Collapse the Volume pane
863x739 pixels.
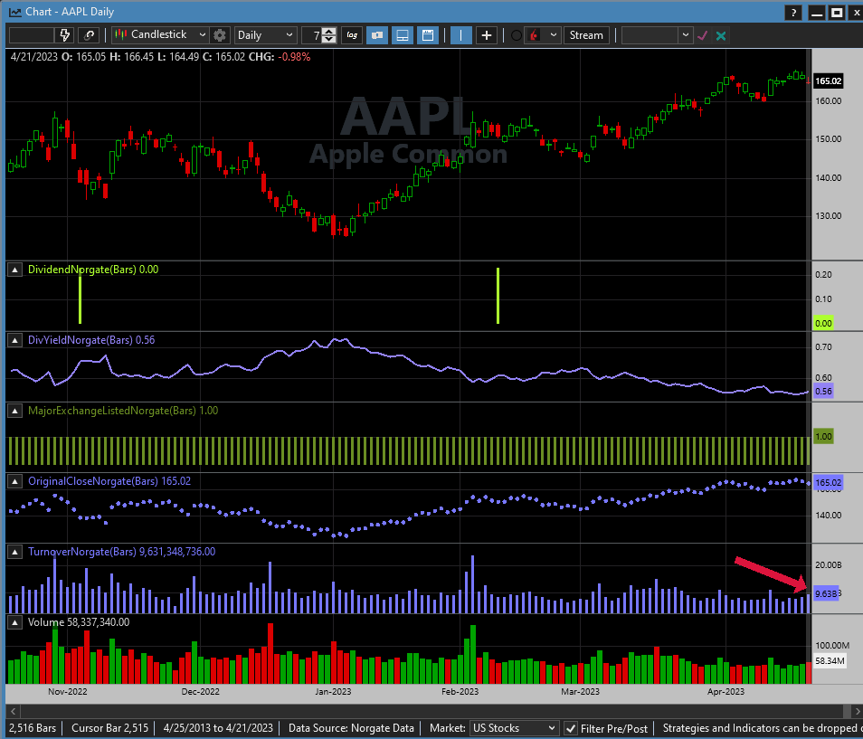[x=14, y=622]
